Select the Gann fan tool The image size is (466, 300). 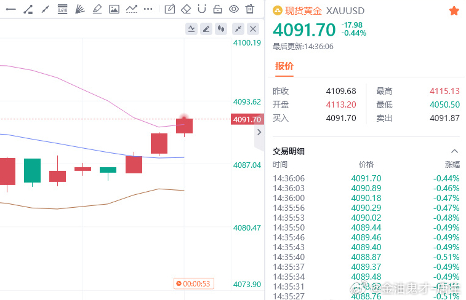point(79,9)
